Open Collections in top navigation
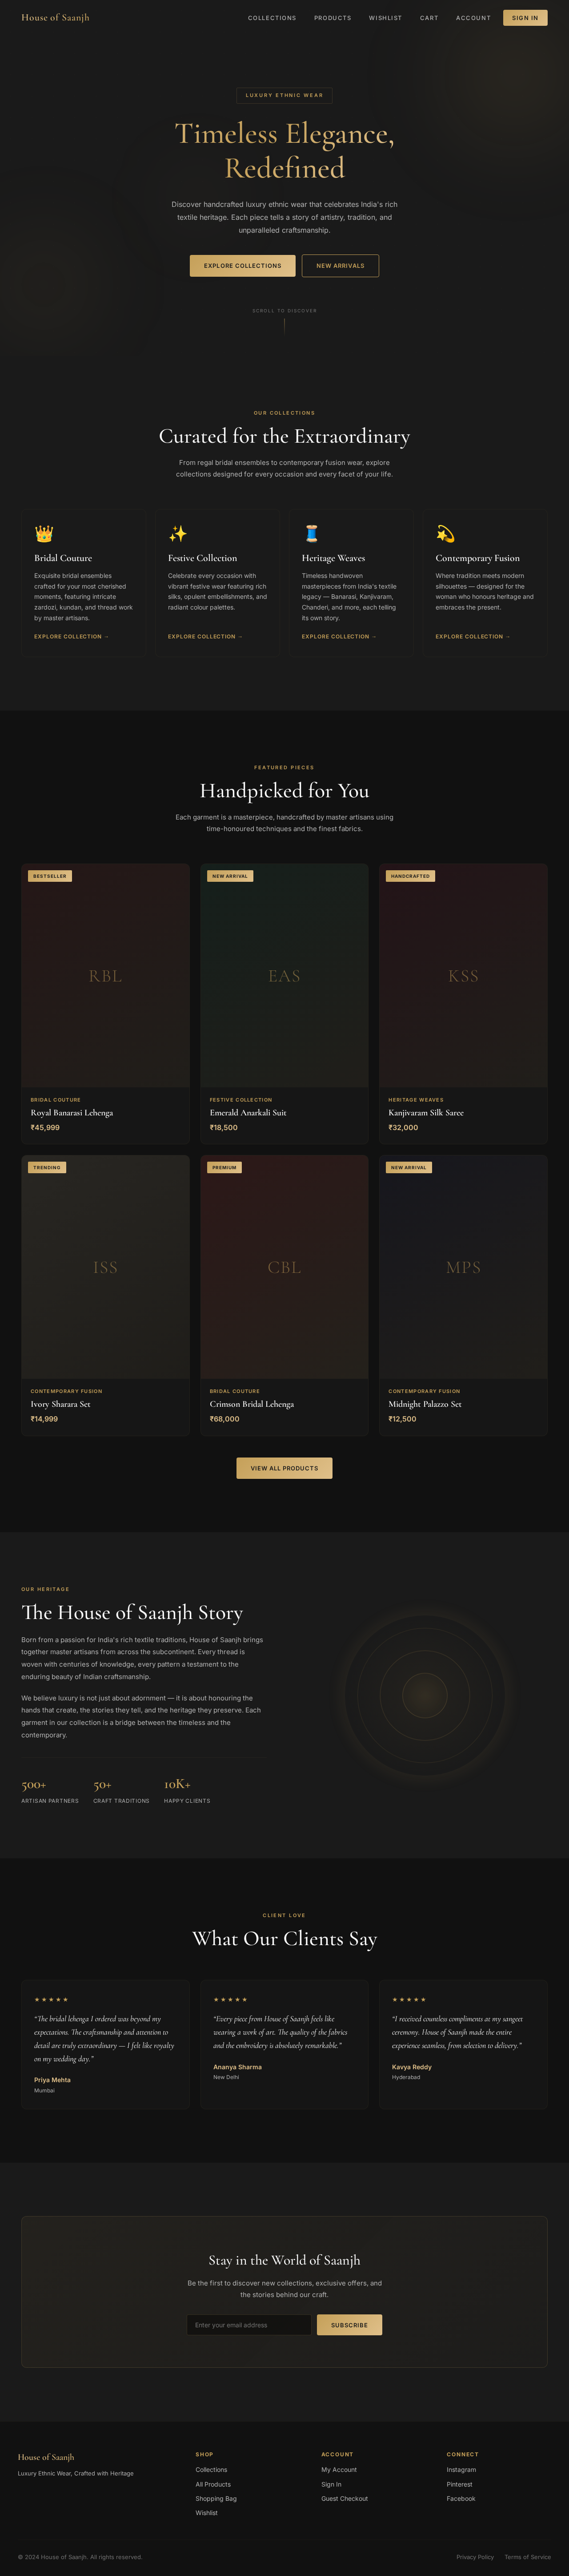Viewport: 569px width, 2576px height. point(272,18)
